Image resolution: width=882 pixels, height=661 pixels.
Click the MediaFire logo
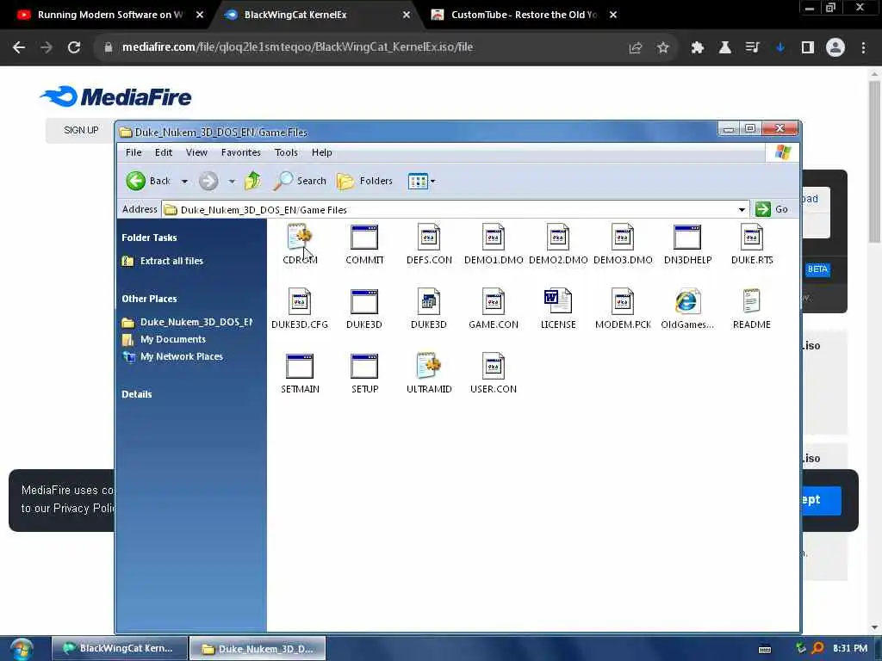click(116, 96)
